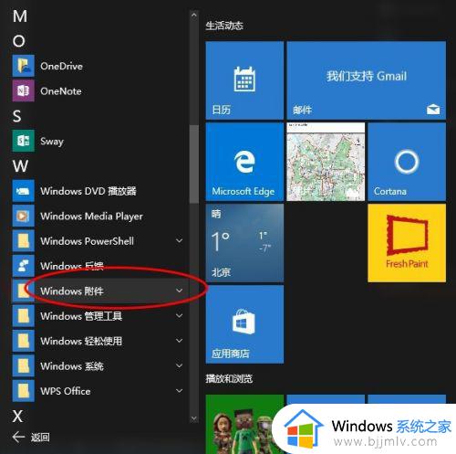Expand WPS Office folder chevron

180,391
